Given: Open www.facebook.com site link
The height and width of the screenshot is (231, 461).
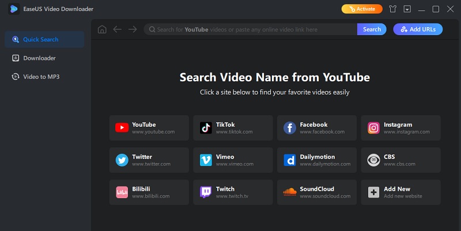Looking at the screenshot, I should [x=322, y=132].
